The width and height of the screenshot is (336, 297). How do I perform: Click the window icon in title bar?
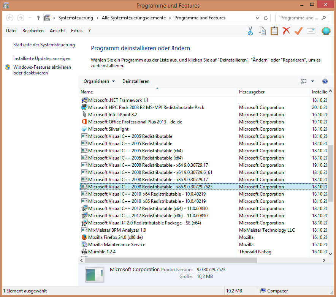[6, 5]
